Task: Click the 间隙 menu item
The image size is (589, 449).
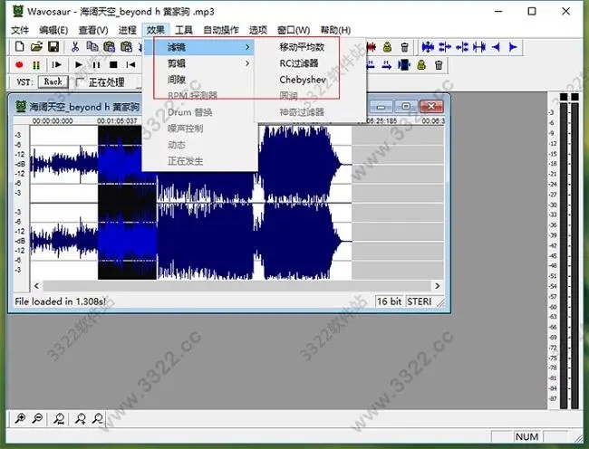Action: 178,80
